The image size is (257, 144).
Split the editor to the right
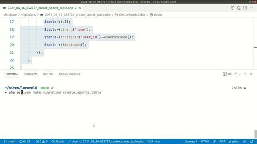245,8
